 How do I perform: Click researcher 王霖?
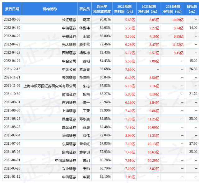point(86,36)
